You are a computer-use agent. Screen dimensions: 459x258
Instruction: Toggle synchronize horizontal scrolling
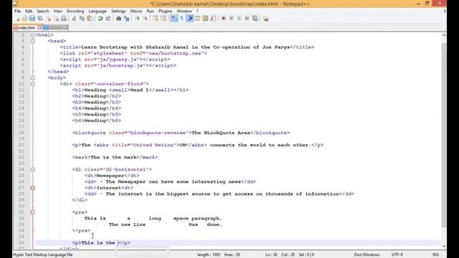(x=164, y=19)
